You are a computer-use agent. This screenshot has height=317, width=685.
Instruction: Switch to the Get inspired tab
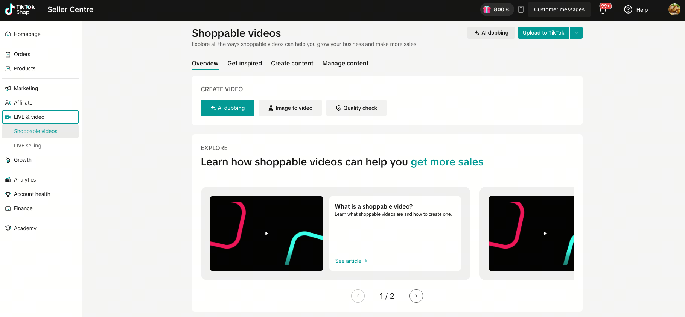click(245, 64)
